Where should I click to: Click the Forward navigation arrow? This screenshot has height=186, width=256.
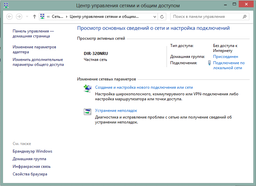coord(19,17)
